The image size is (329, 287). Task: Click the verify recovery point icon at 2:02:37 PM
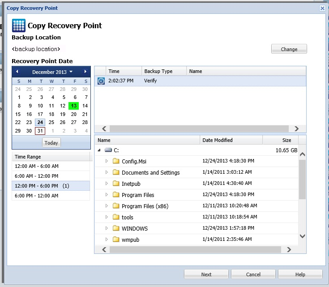(101, 81)
